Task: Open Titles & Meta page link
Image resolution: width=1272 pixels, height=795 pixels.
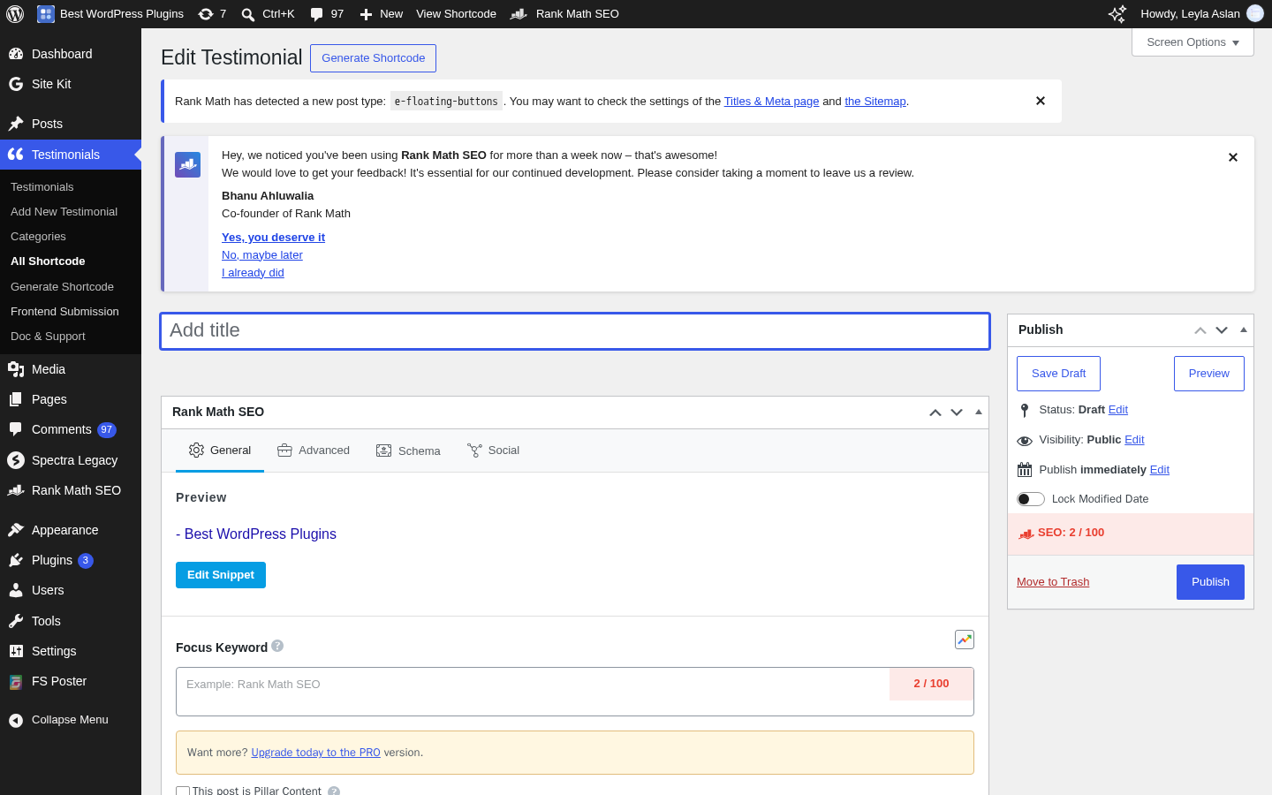Action: point(771,102)
